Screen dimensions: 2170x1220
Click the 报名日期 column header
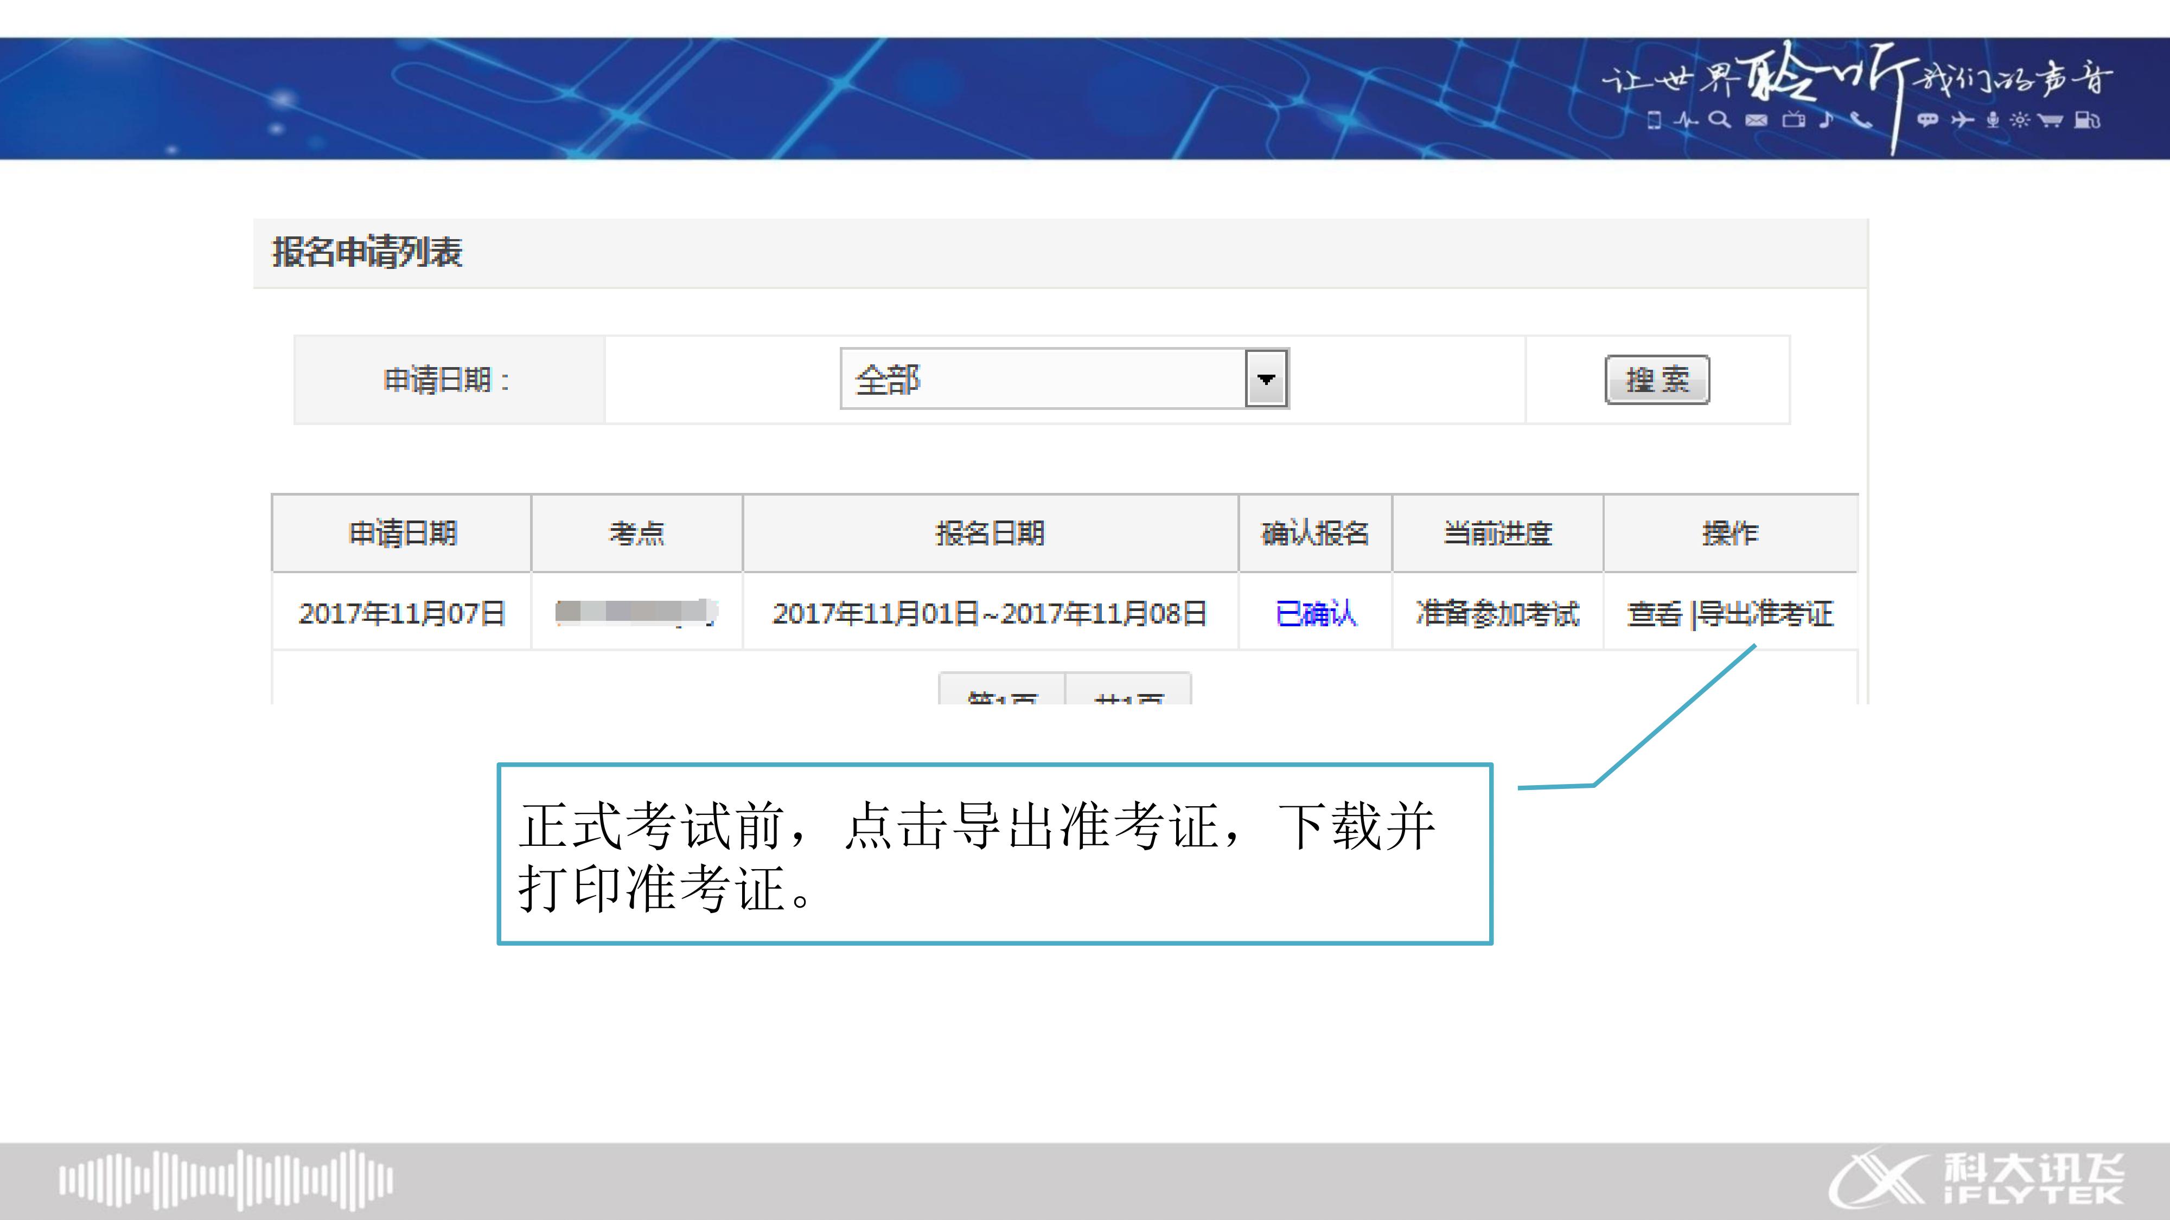990,533
